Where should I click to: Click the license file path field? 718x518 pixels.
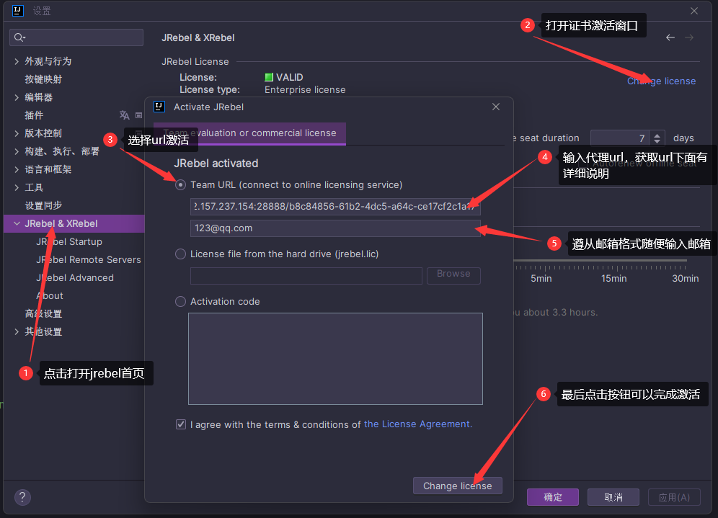(x=306, y=275)
